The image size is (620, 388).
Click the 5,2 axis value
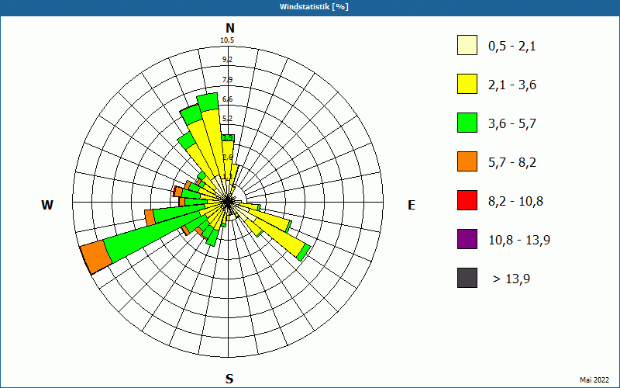(227, 119)
